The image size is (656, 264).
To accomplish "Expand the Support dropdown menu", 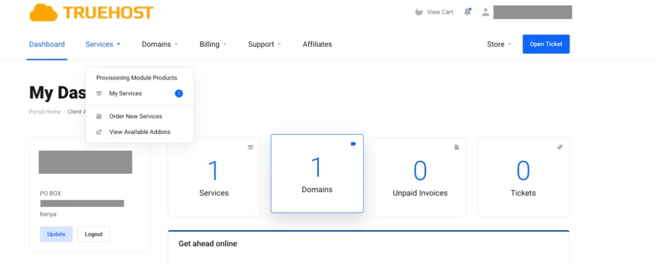I will 265,44.
